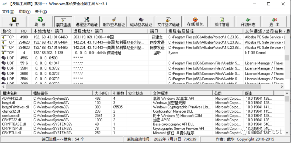Click the 保存 (Save) toolbar button
Image resolution: width=291 pixels, height=143 pixels.
14,22
